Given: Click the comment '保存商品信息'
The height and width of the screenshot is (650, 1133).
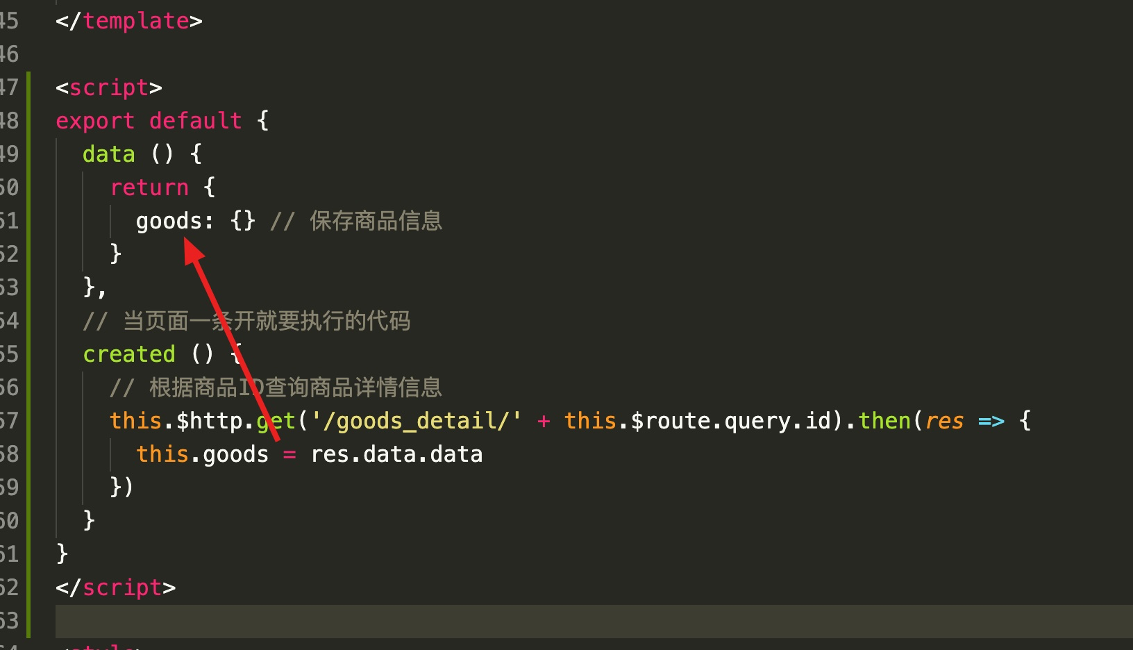Looking at the screenshot, I should click(376, 221).
